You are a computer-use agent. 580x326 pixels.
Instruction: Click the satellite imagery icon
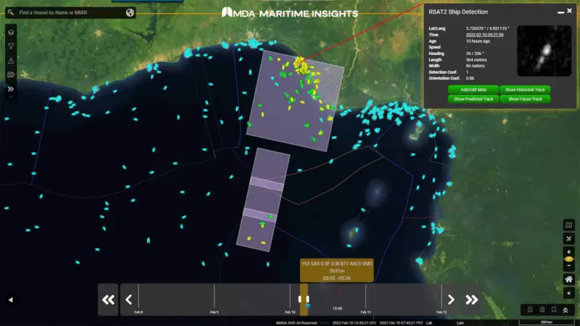568,238
